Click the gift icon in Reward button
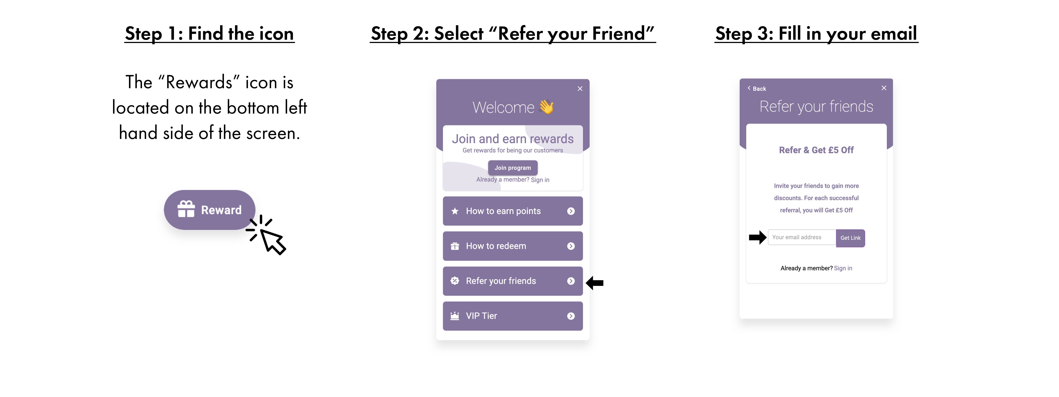This screenshot has width=1059, height=397. 186,209
